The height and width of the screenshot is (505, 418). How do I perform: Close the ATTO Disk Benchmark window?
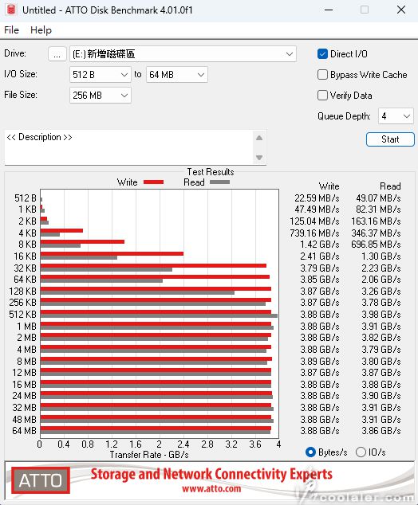pos(401,10)
